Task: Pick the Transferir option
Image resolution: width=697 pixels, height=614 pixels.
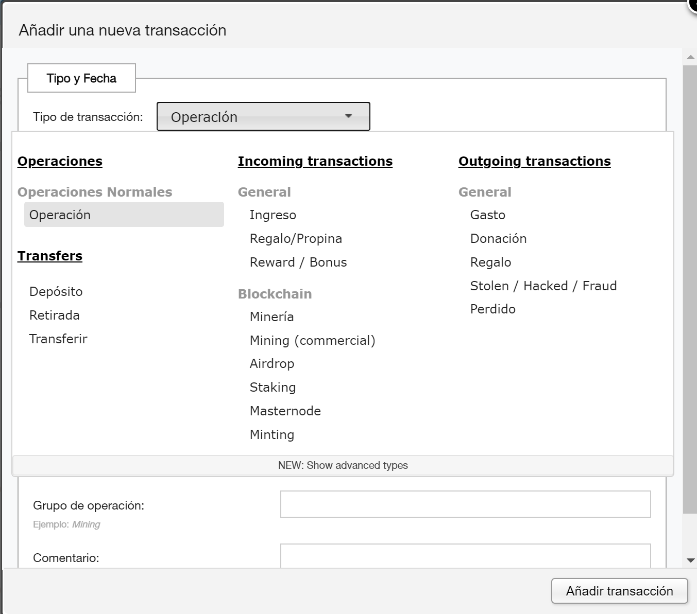Action: 58,339
